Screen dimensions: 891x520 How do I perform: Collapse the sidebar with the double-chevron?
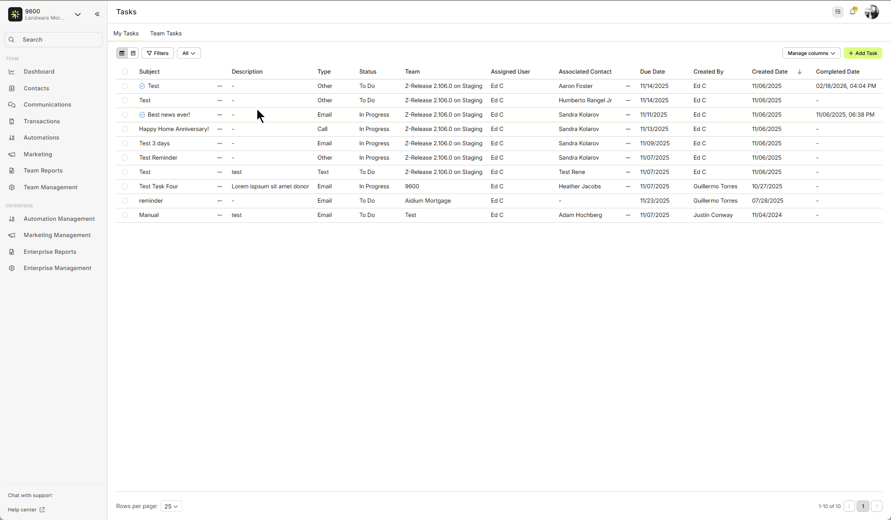(x=98, y=14)
